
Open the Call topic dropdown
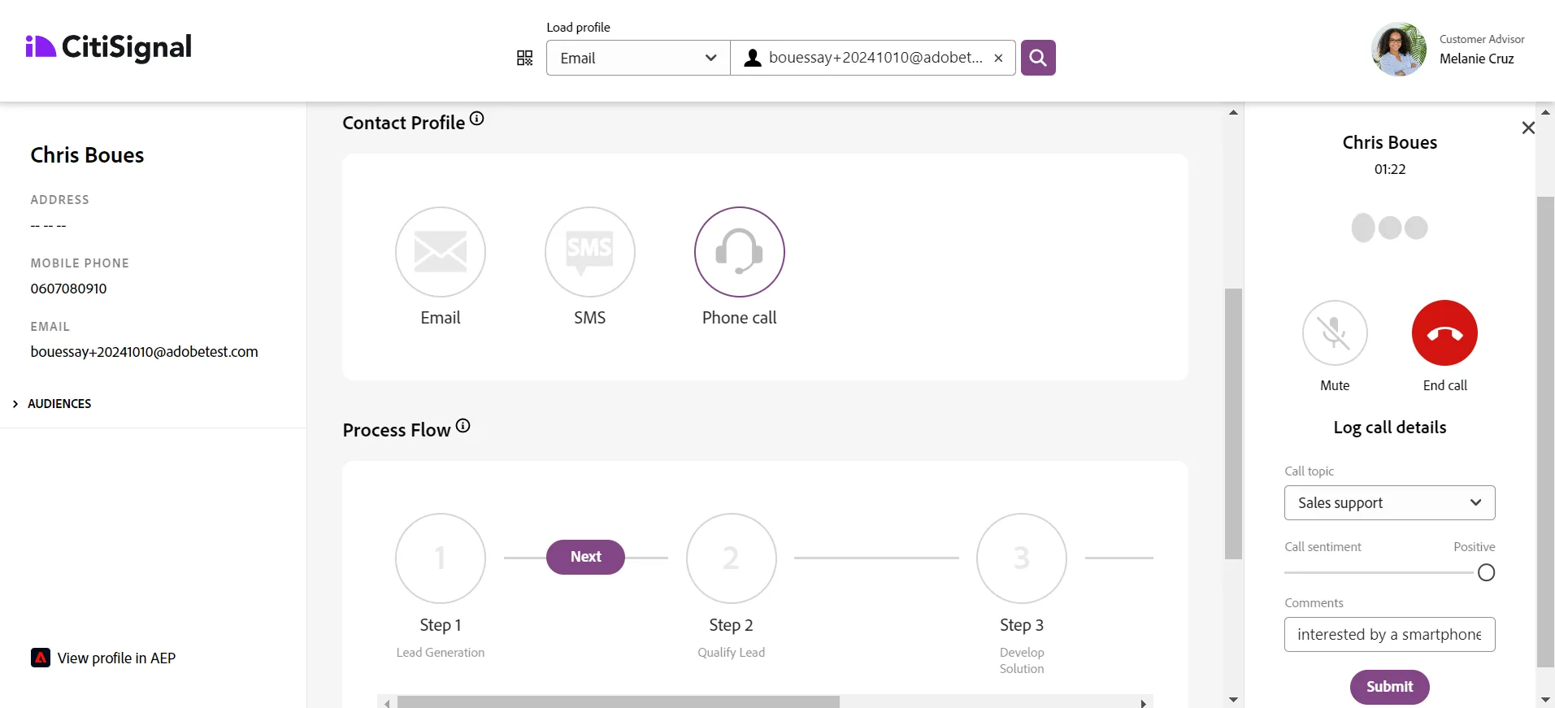coord(1390,503)
